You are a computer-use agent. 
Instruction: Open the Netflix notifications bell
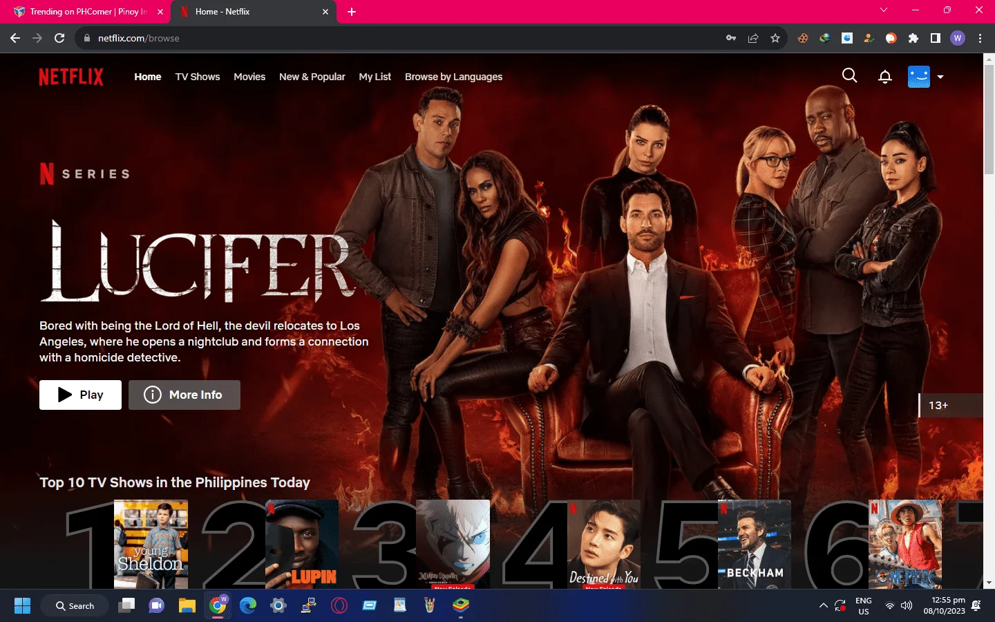(885, 77)
